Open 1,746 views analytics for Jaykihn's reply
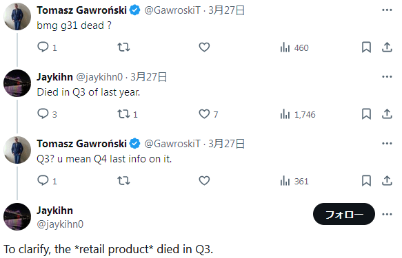 298,114
